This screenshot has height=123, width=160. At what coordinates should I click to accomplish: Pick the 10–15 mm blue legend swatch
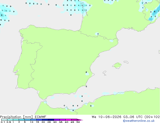(34, 120)
